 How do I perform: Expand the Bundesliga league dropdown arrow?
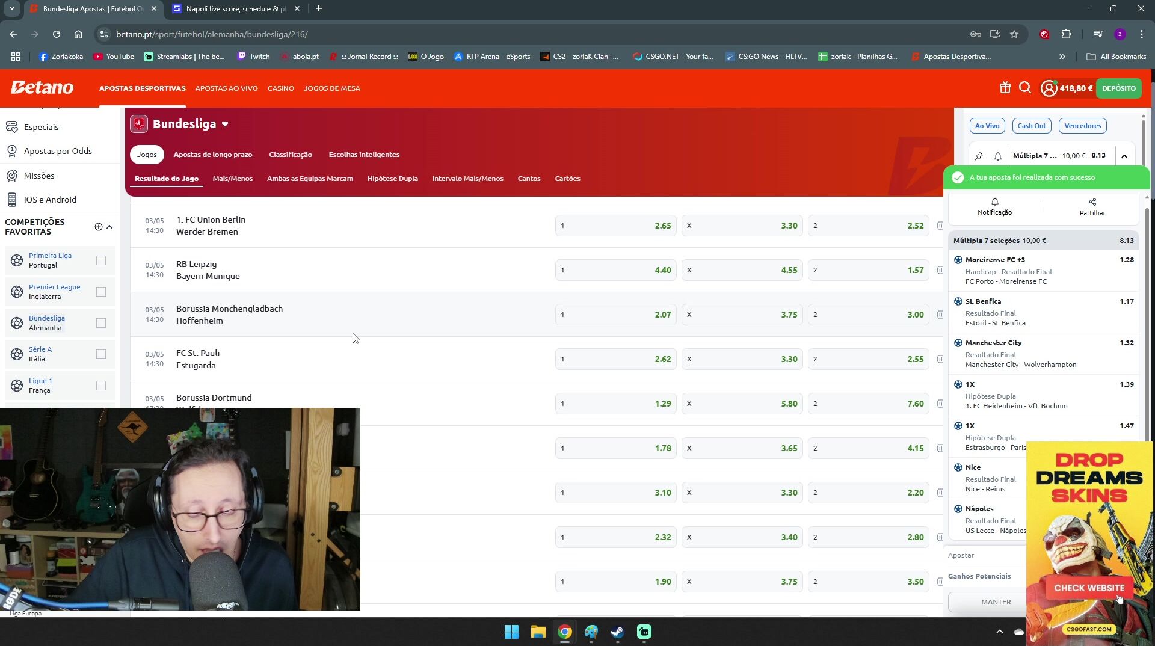(225, 125)
